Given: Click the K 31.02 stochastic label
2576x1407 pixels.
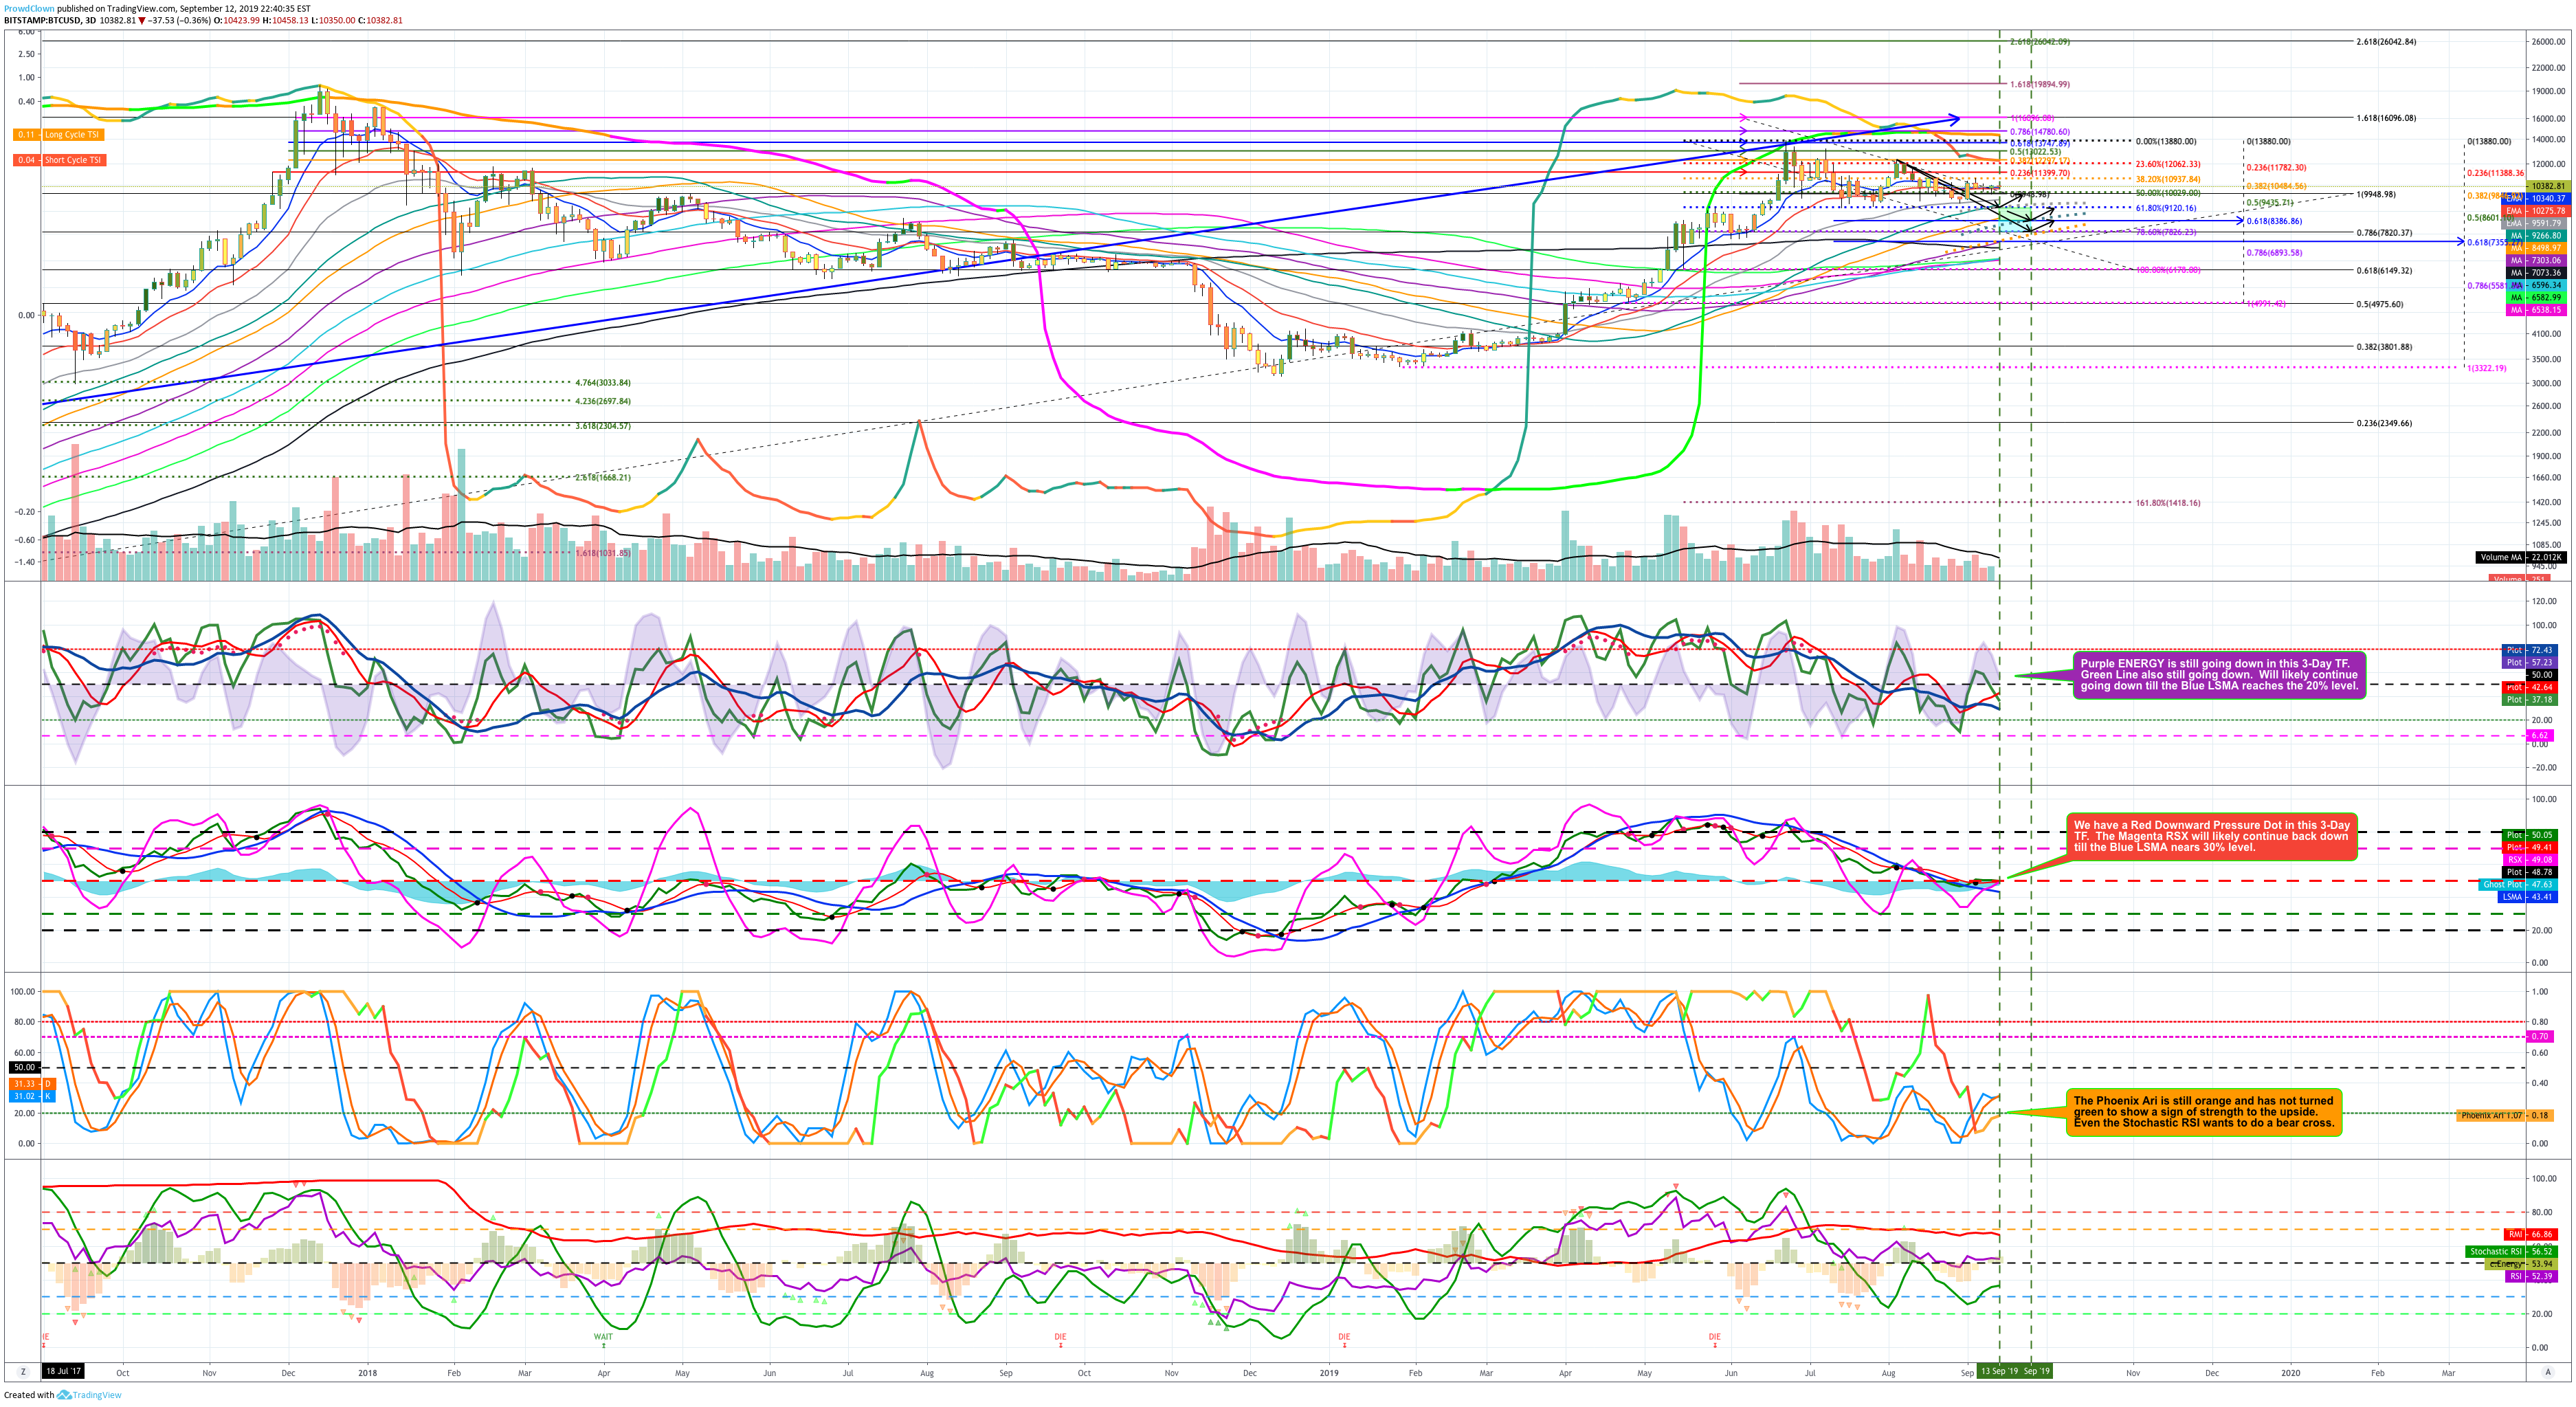Looking at the screenshot, I should [33, 1097].
